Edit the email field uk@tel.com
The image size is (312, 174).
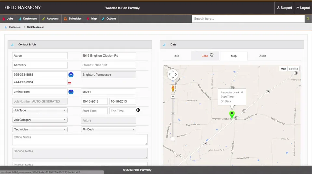click(x=40, y=92)
